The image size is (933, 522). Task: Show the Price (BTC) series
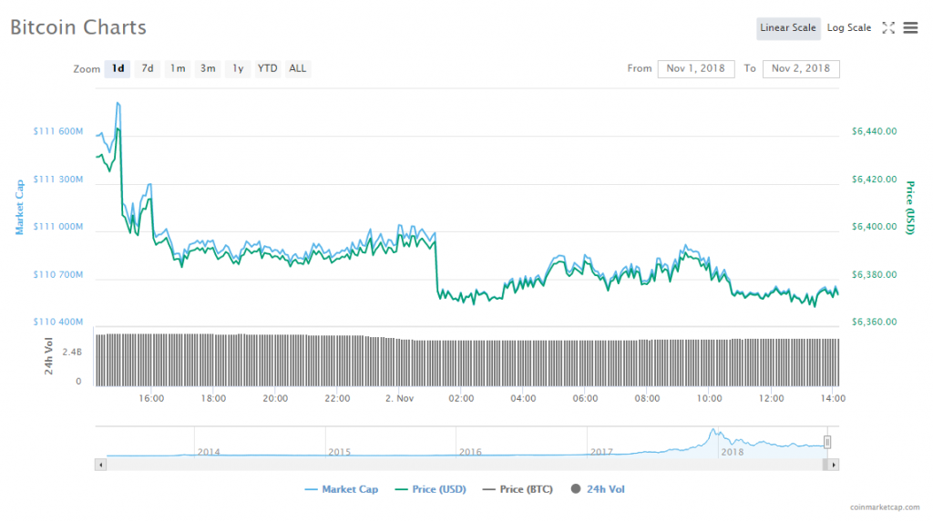click(518, 489)
